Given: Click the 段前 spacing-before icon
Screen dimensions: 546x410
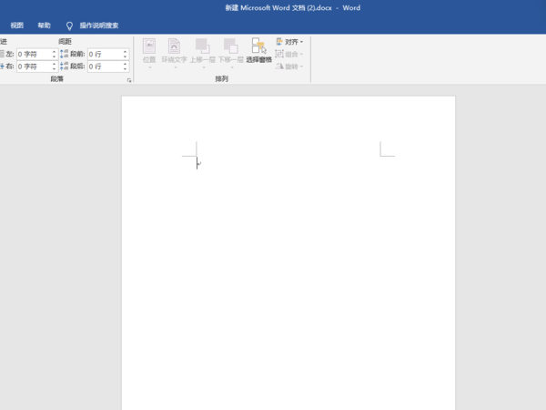Looking at the screenshot, I should tap(64, 54).
